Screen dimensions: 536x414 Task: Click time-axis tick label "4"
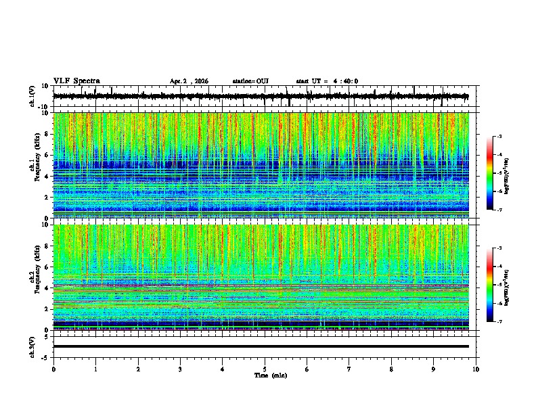click(223, 369)
